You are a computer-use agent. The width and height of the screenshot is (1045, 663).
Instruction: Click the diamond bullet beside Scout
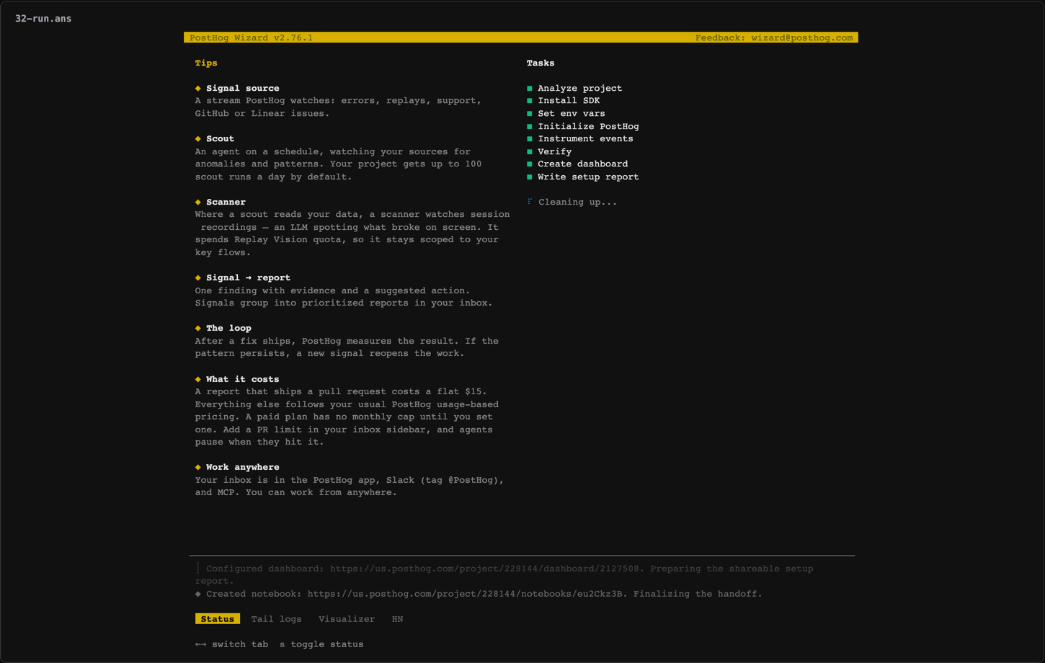198,138
